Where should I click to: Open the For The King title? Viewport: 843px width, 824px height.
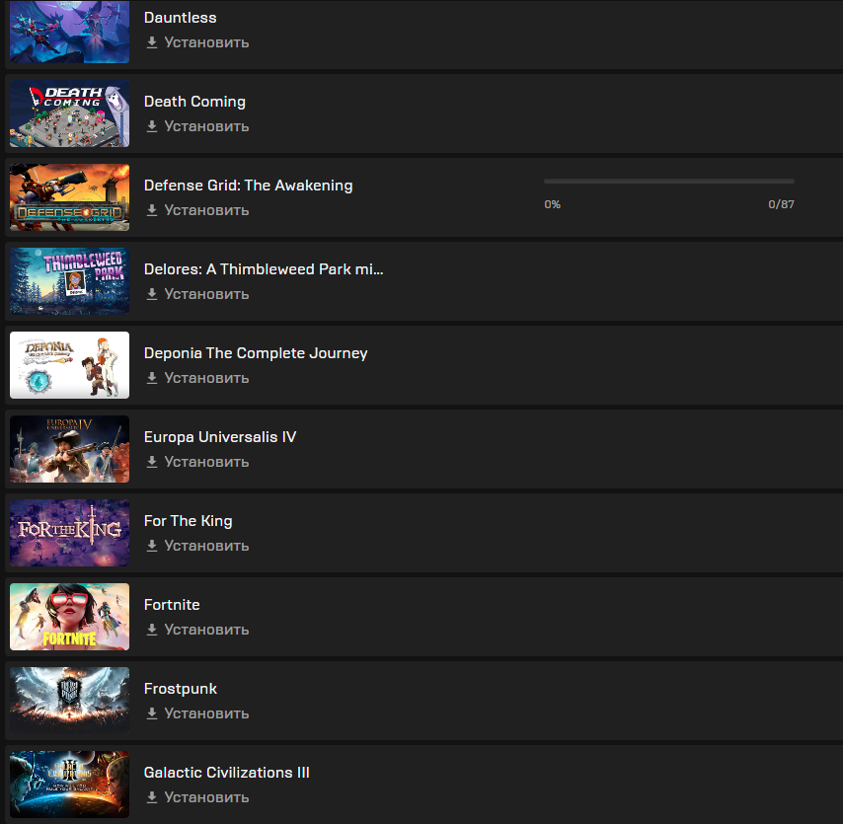point(189,521)
